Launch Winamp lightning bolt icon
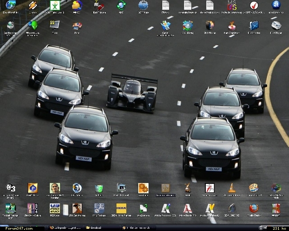 click(32, 5)
